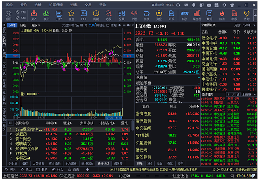Select the 资金流向 bottom tab
The image size is (259, 180).
pos(55,164)
